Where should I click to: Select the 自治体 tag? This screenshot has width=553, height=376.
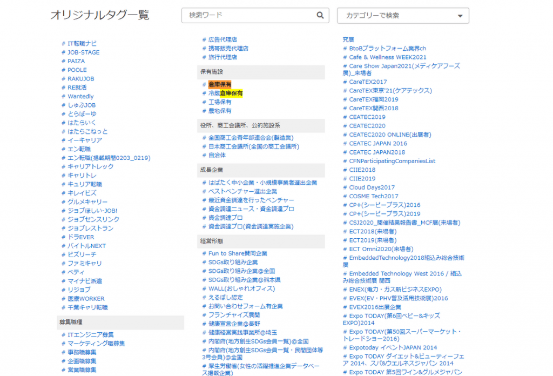pyautogui.click(x=217, y=155)
